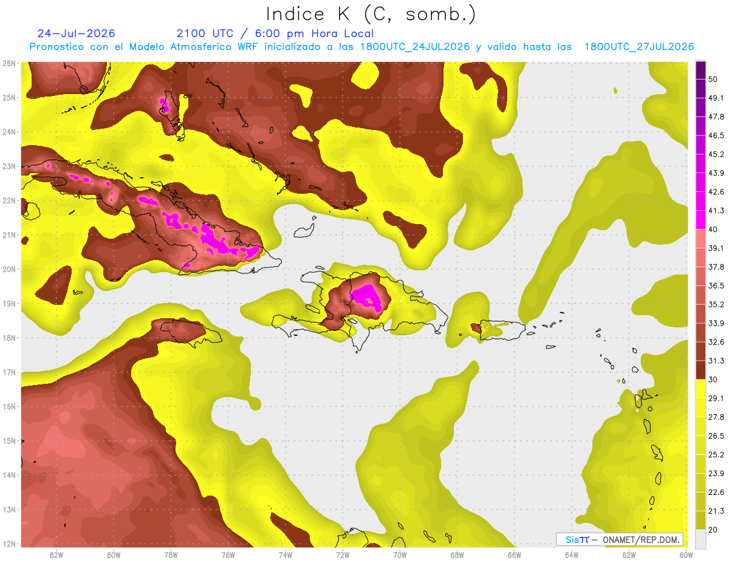Click the SisTT – ONAMET/REP.DOM. credit box

[620, 539]
